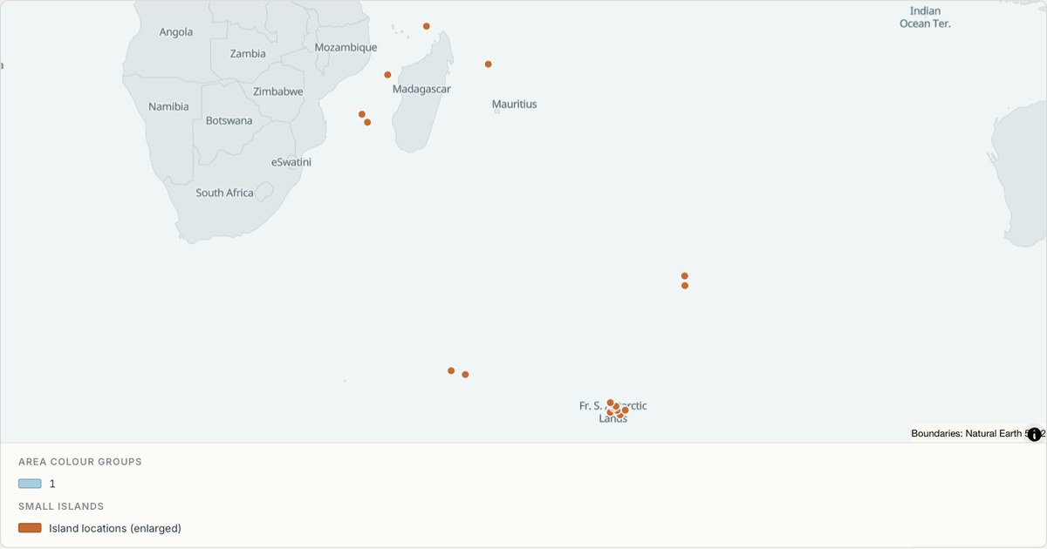The image size is (1047, 549).
Task: Select right dot of pair west of Antarctic Lands
Action: [x=465, y=375]
